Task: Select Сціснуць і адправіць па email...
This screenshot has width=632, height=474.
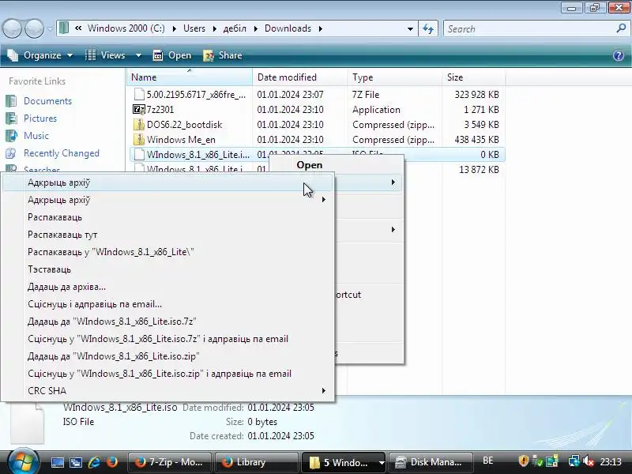Action: 95,304
